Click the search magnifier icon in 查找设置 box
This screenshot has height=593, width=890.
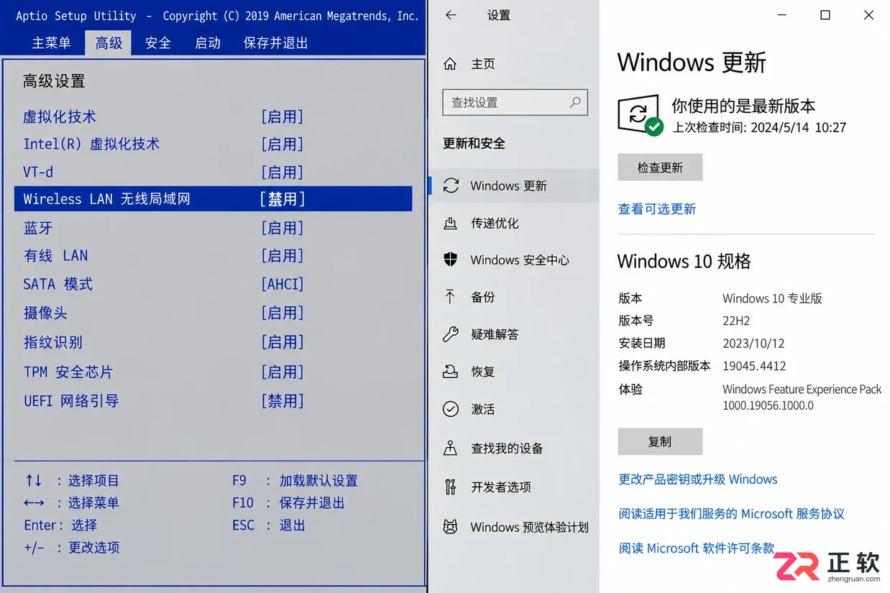575,102
